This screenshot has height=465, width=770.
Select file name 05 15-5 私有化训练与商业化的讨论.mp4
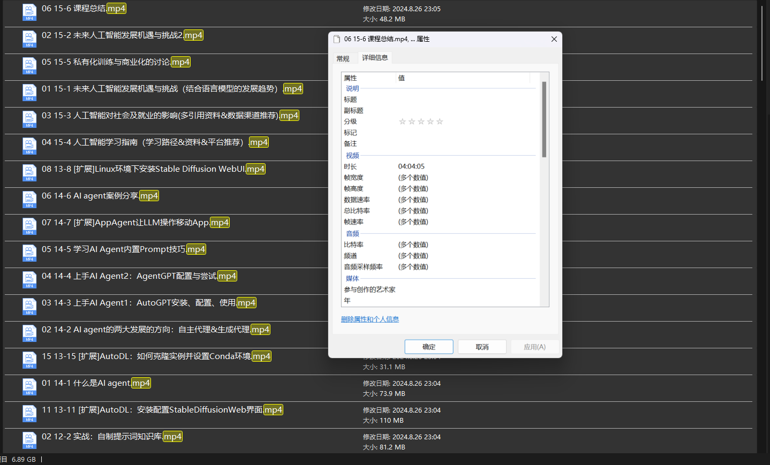tap(116, 62)
